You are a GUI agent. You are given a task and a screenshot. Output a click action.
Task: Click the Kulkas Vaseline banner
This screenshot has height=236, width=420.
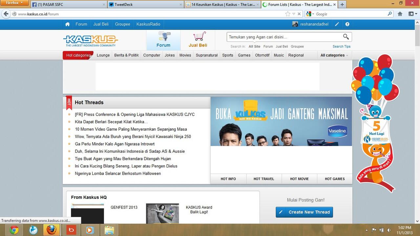click(x=281, y=121)
